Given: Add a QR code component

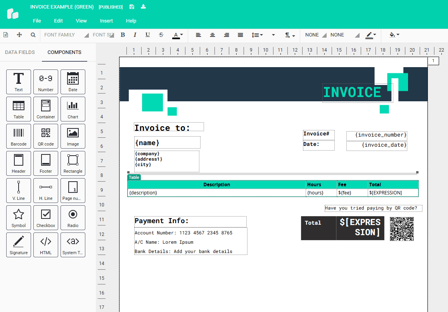Looking at the screenshot, I should tap(45, 136).
